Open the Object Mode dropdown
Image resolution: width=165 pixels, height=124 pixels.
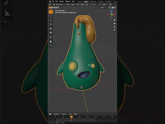point(59,4)
